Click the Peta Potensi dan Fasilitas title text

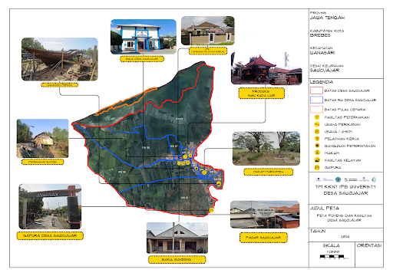tap(344, 218)
